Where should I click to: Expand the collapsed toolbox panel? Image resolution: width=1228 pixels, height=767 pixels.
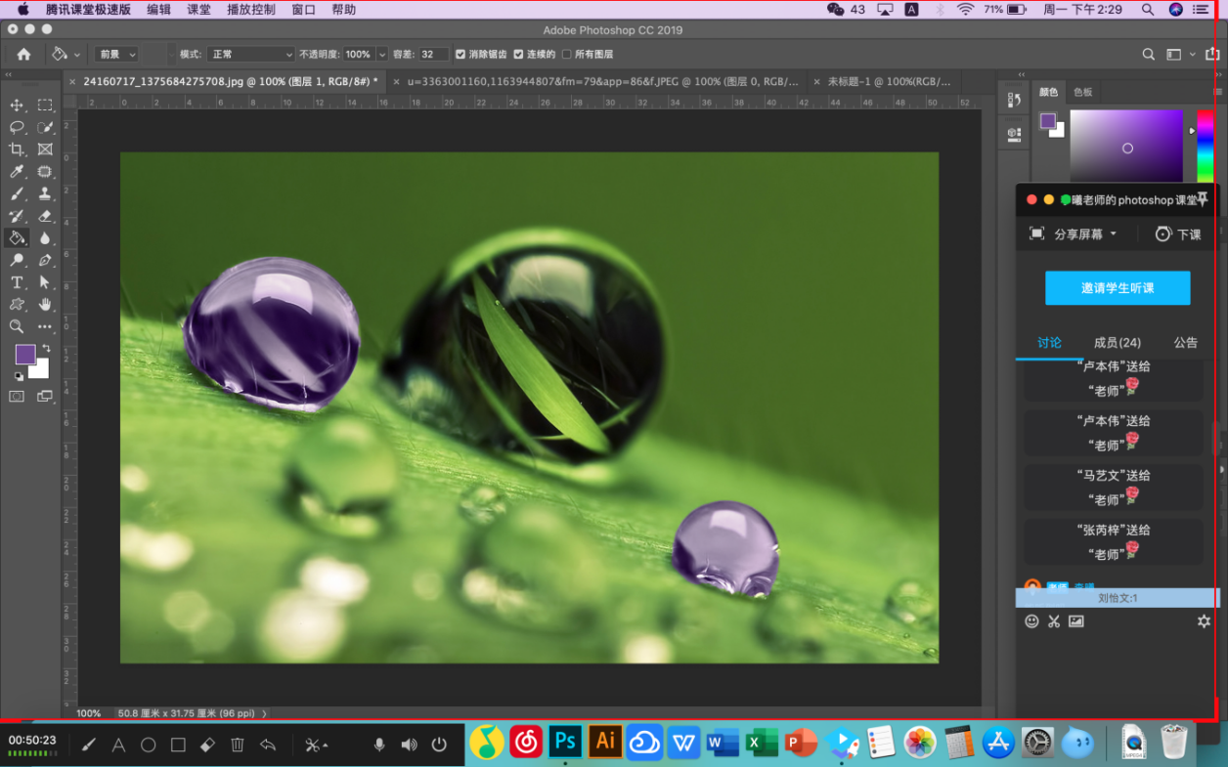(9, 74)
